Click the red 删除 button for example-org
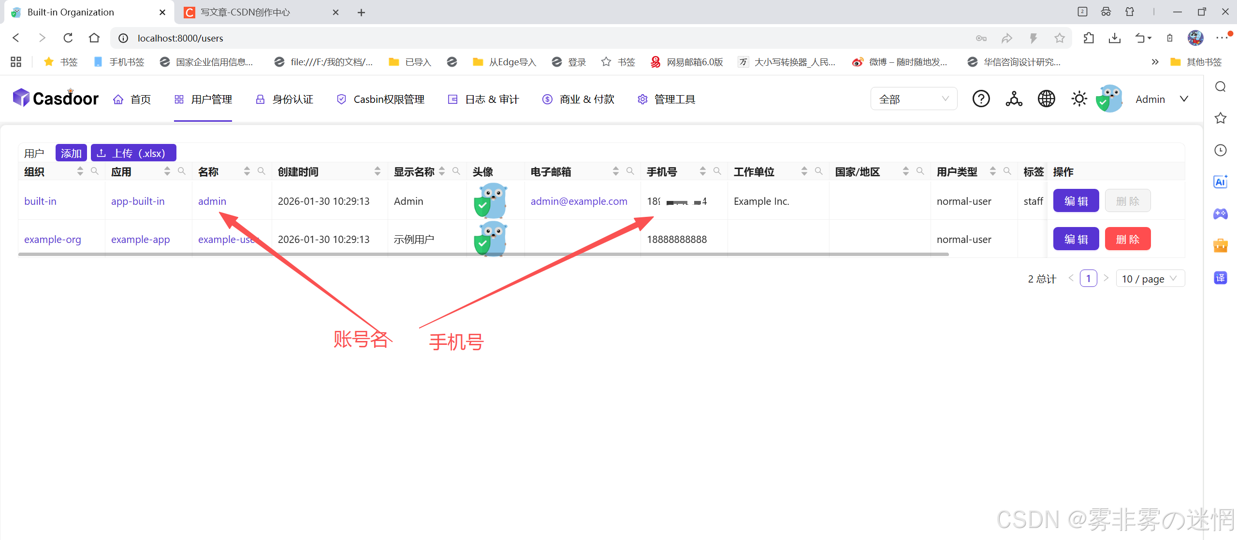 tap(1127, 239)
